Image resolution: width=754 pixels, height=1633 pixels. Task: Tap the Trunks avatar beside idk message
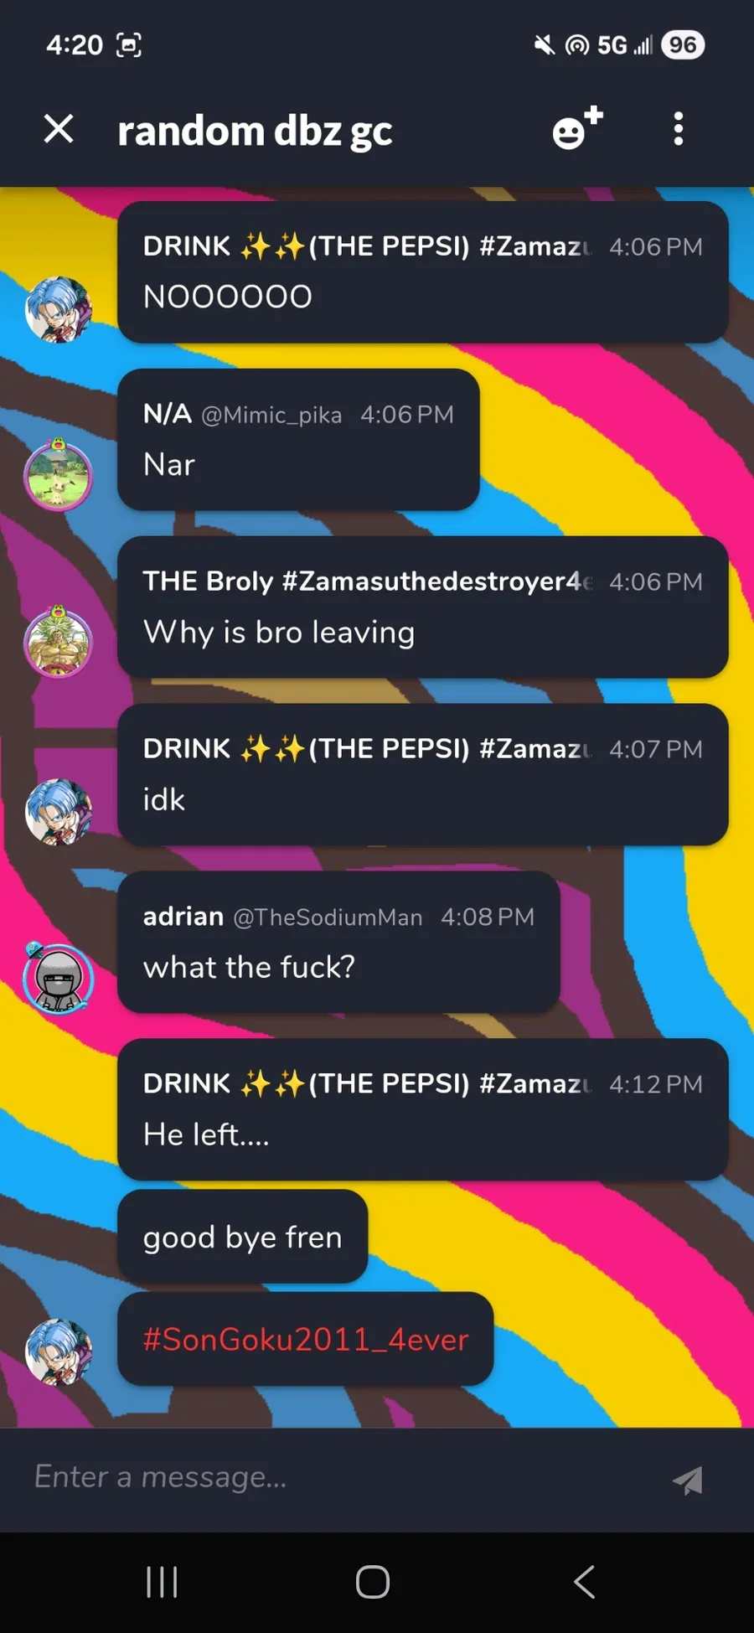click(58, 812)
